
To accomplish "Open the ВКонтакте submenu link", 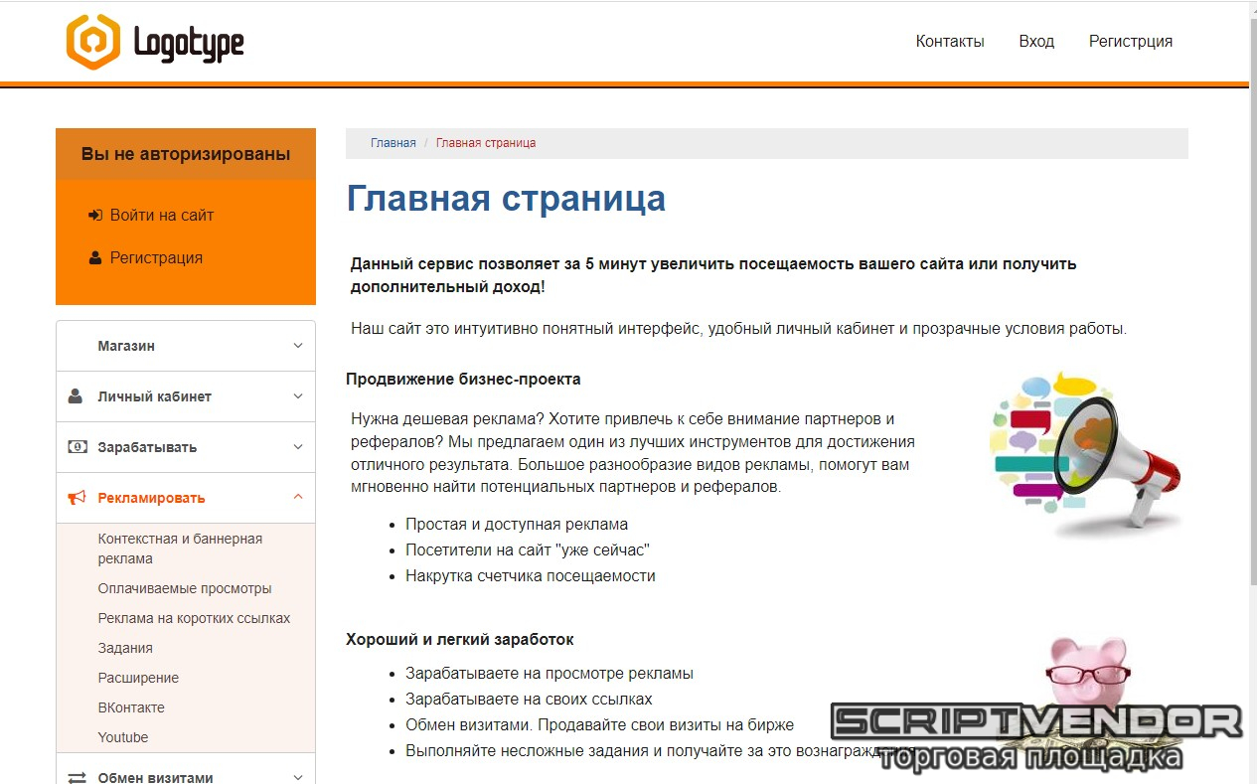I will [x=131, y=707].
